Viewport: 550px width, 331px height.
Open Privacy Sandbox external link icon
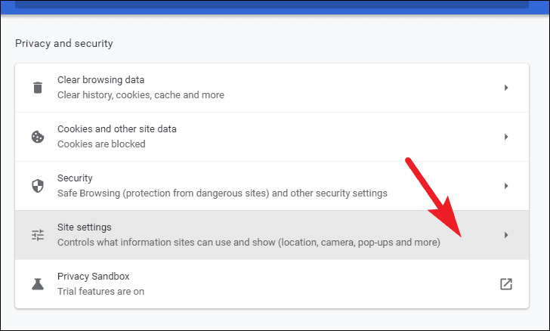[506, 284]
